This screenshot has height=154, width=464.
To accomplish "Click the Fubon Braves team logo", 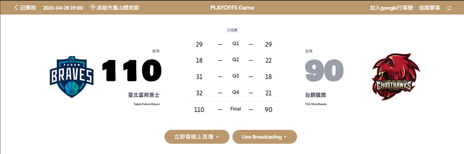I will (72, 77).
